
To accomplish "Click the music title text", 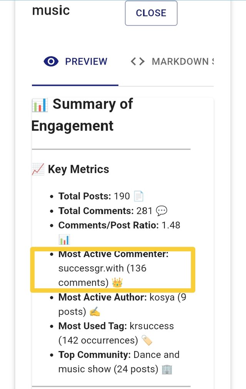I will [x=51, y=10].
